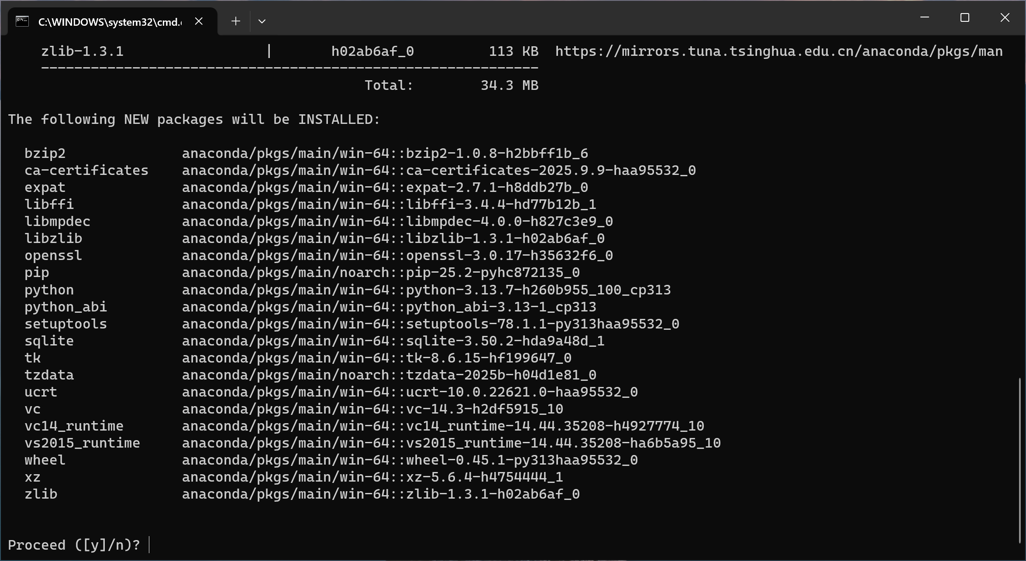Viewport: 1026px width, 561px height.
Task: Click the NEW packages INSTALLED heading
Action: click(194, 120)
